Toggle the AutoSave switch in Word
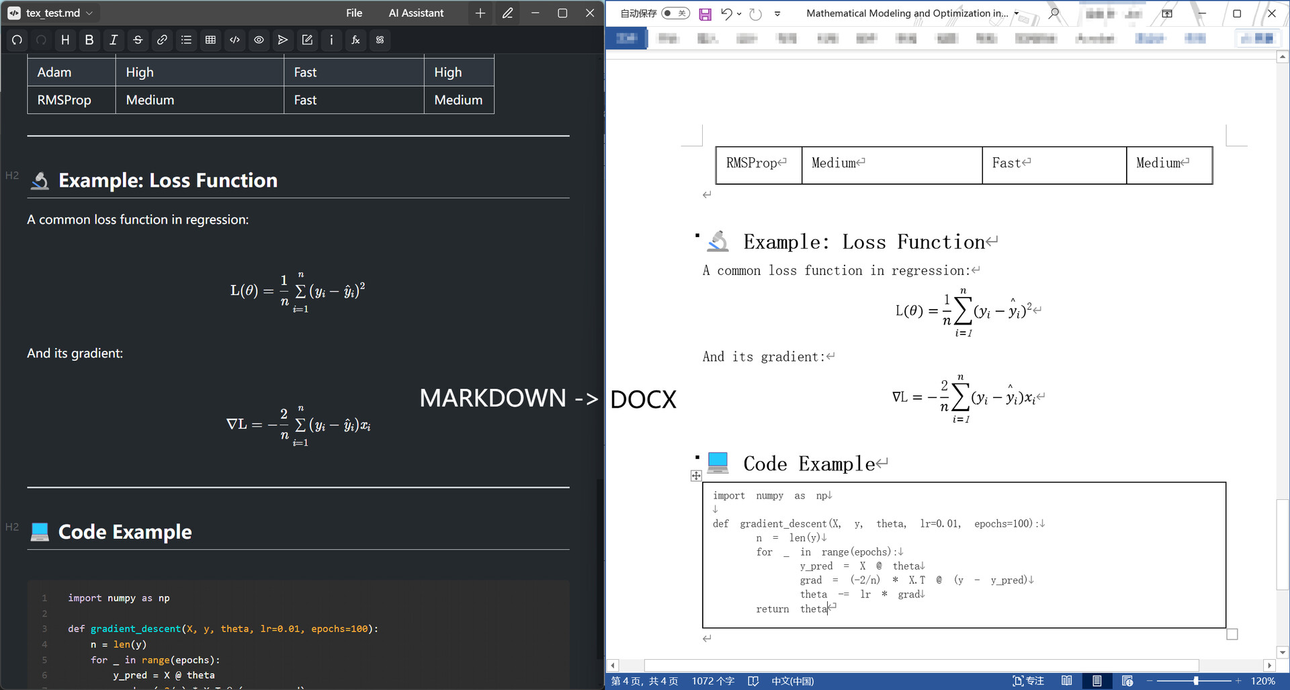Image resolution: width=1290 pixels, height=690 pixels. point(675,13)
